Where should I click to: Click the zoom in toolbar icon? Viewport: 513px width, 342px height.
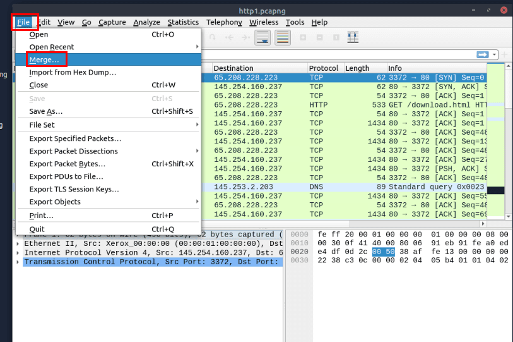point(304,38)
